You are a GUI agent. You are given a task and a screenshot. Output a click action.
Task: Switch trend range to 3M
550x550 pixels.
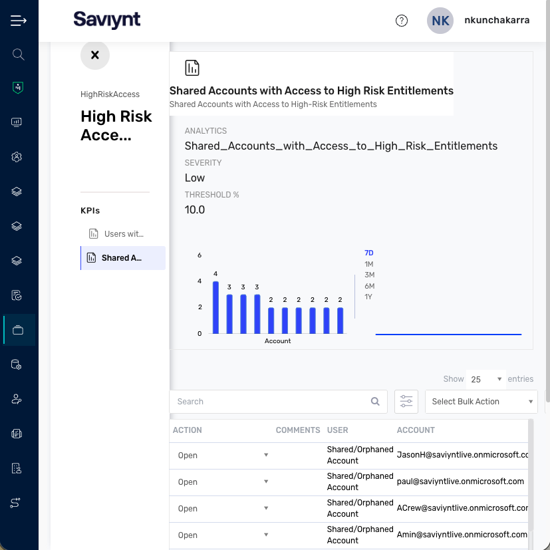pos(369,275)
